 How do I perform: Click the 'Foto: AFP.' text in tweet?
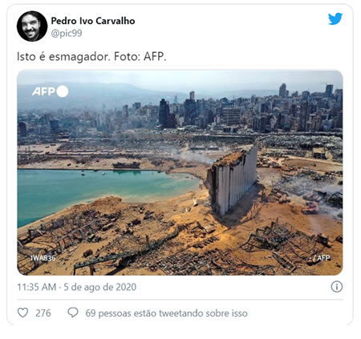pos(140,57)
